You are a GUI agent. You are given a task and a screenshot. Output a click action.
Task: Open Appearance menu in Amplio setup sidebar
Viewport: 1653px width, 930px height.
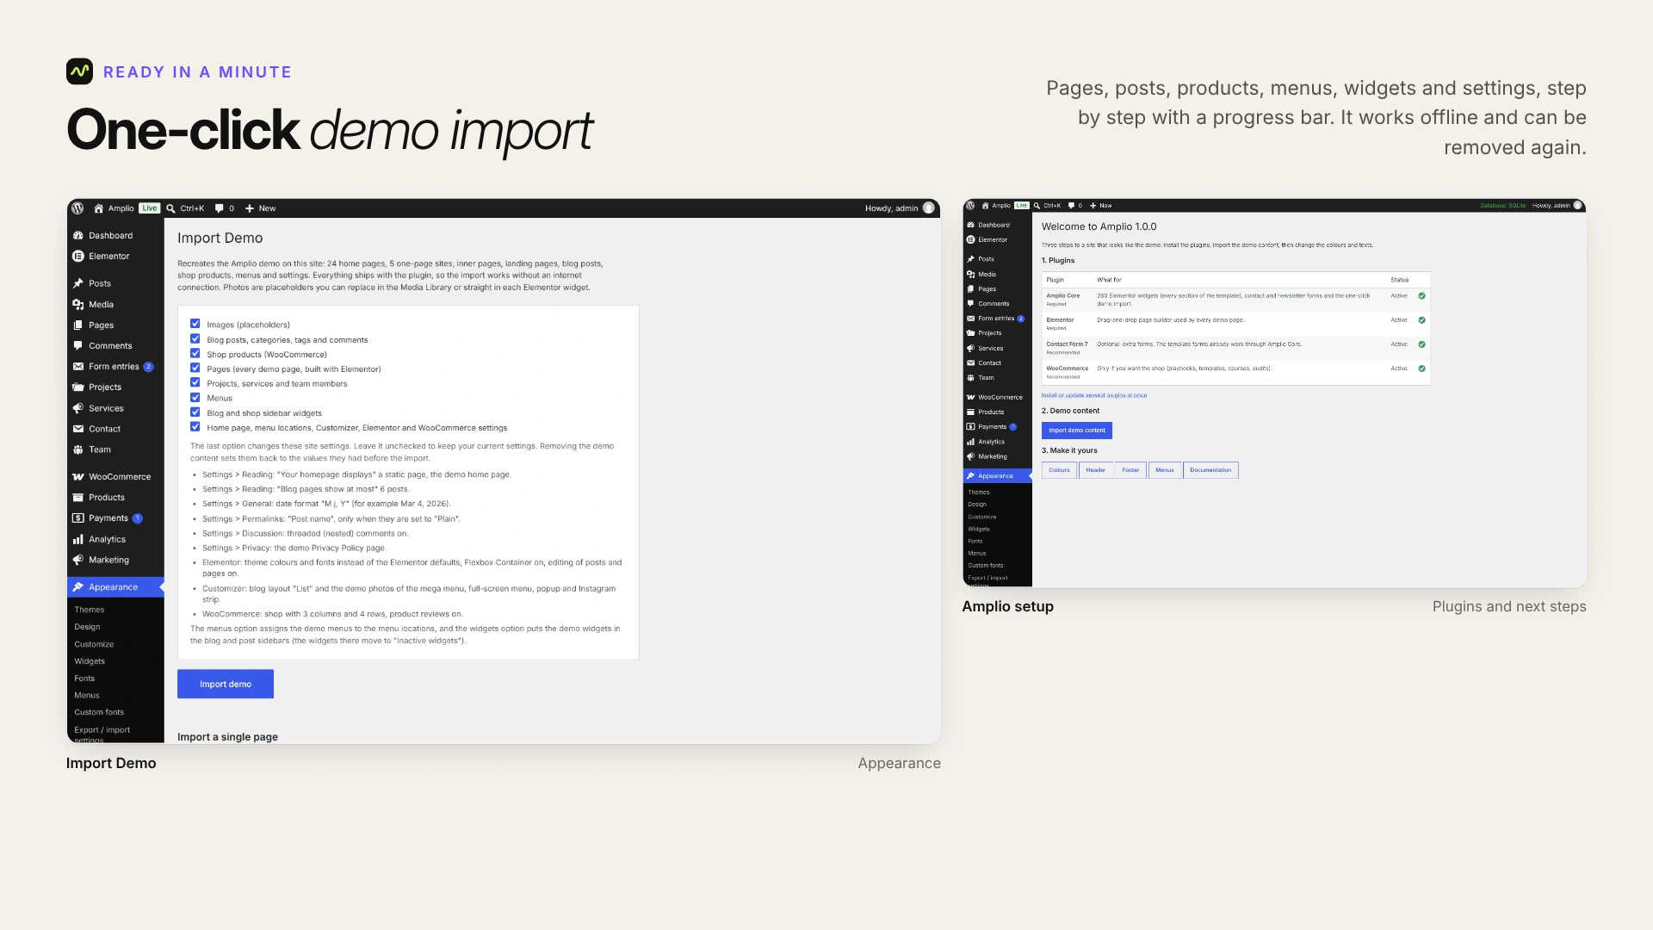[997, 476]
